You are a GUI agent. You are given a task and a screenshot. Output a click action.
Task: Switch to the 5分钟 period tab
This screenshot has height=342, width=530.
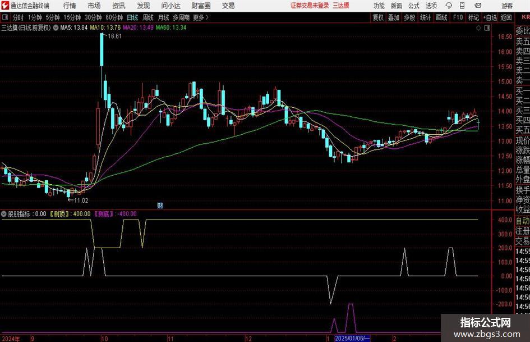click(52, 17)
